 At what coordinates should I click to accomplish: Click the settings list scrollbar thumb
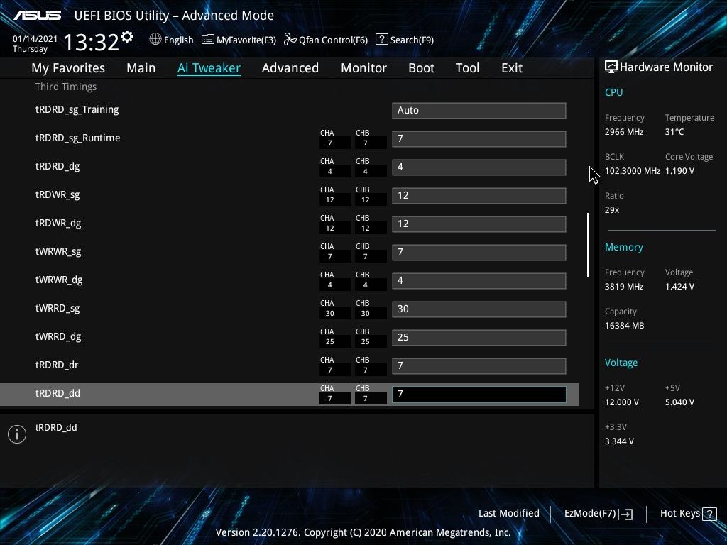(x=588, y=245)
